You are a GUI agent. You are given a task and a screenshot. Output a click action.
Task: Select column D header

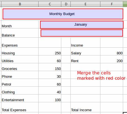66,4
